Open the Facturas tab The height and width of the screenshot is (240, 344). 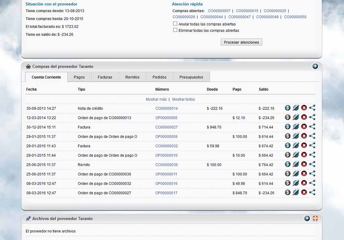tap(105, 77)
